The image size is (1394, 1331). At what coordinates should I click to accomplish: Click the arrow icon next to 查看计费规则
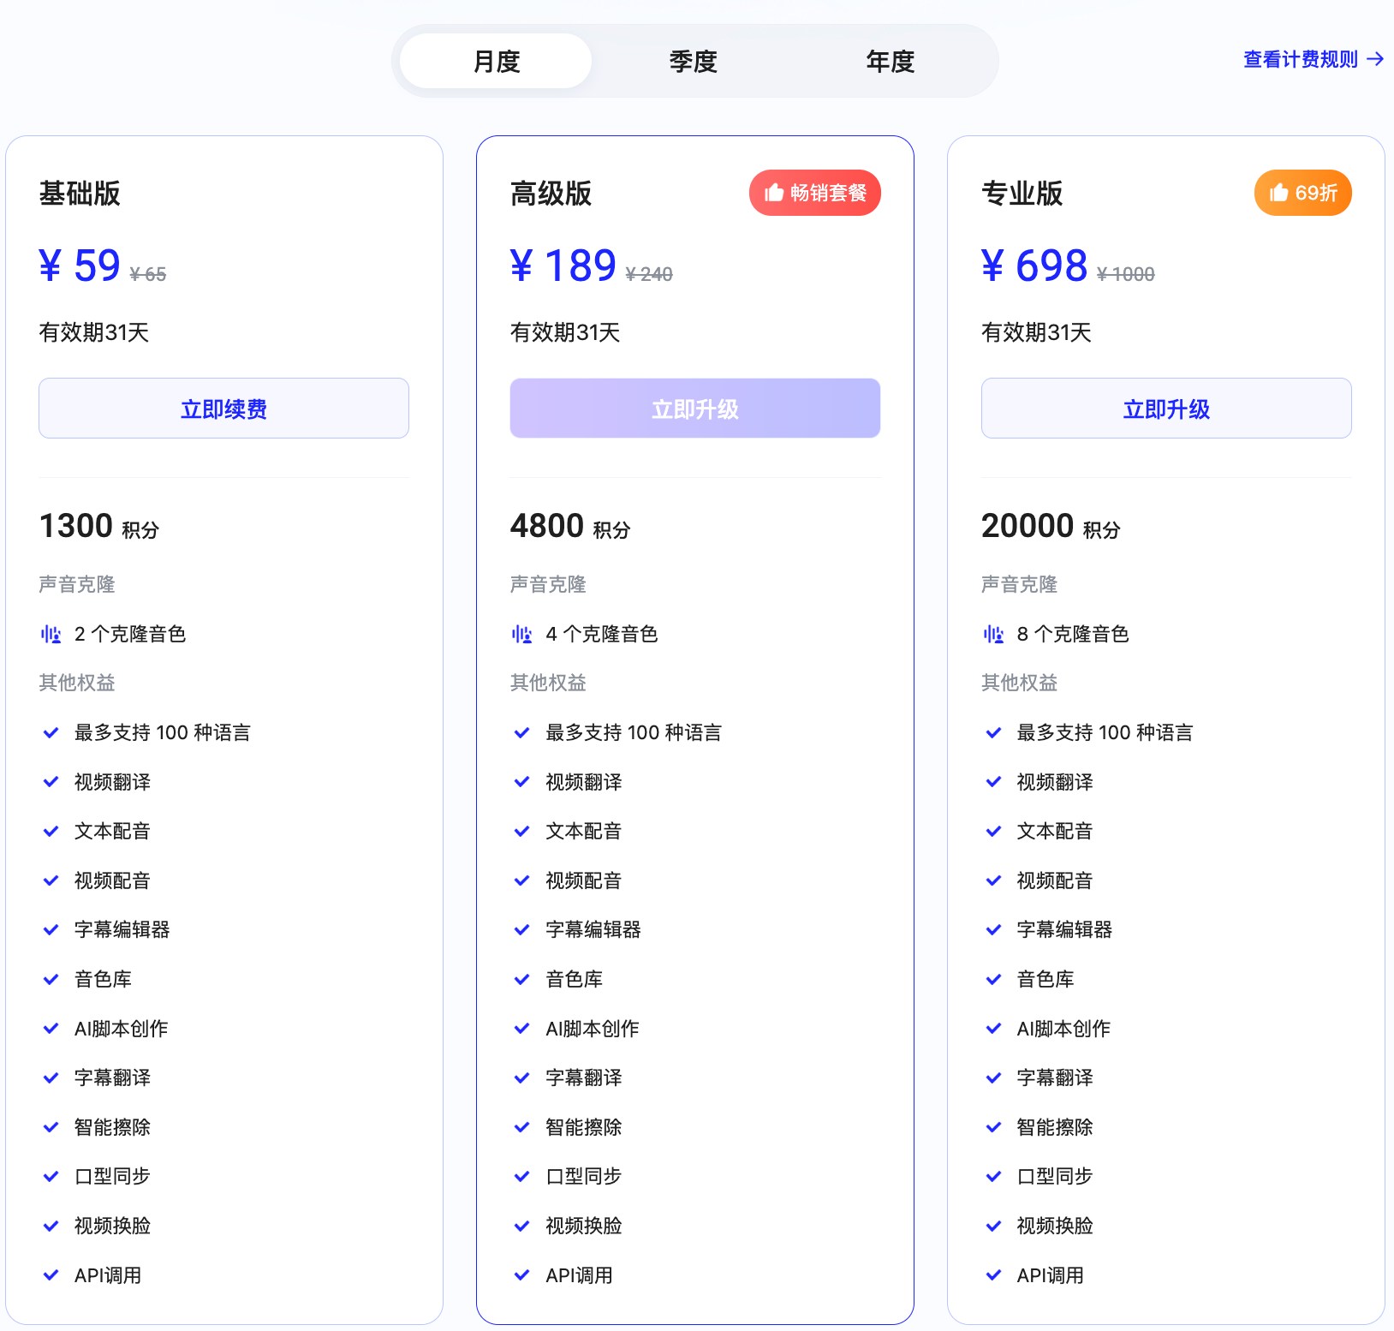[1375, 59]
